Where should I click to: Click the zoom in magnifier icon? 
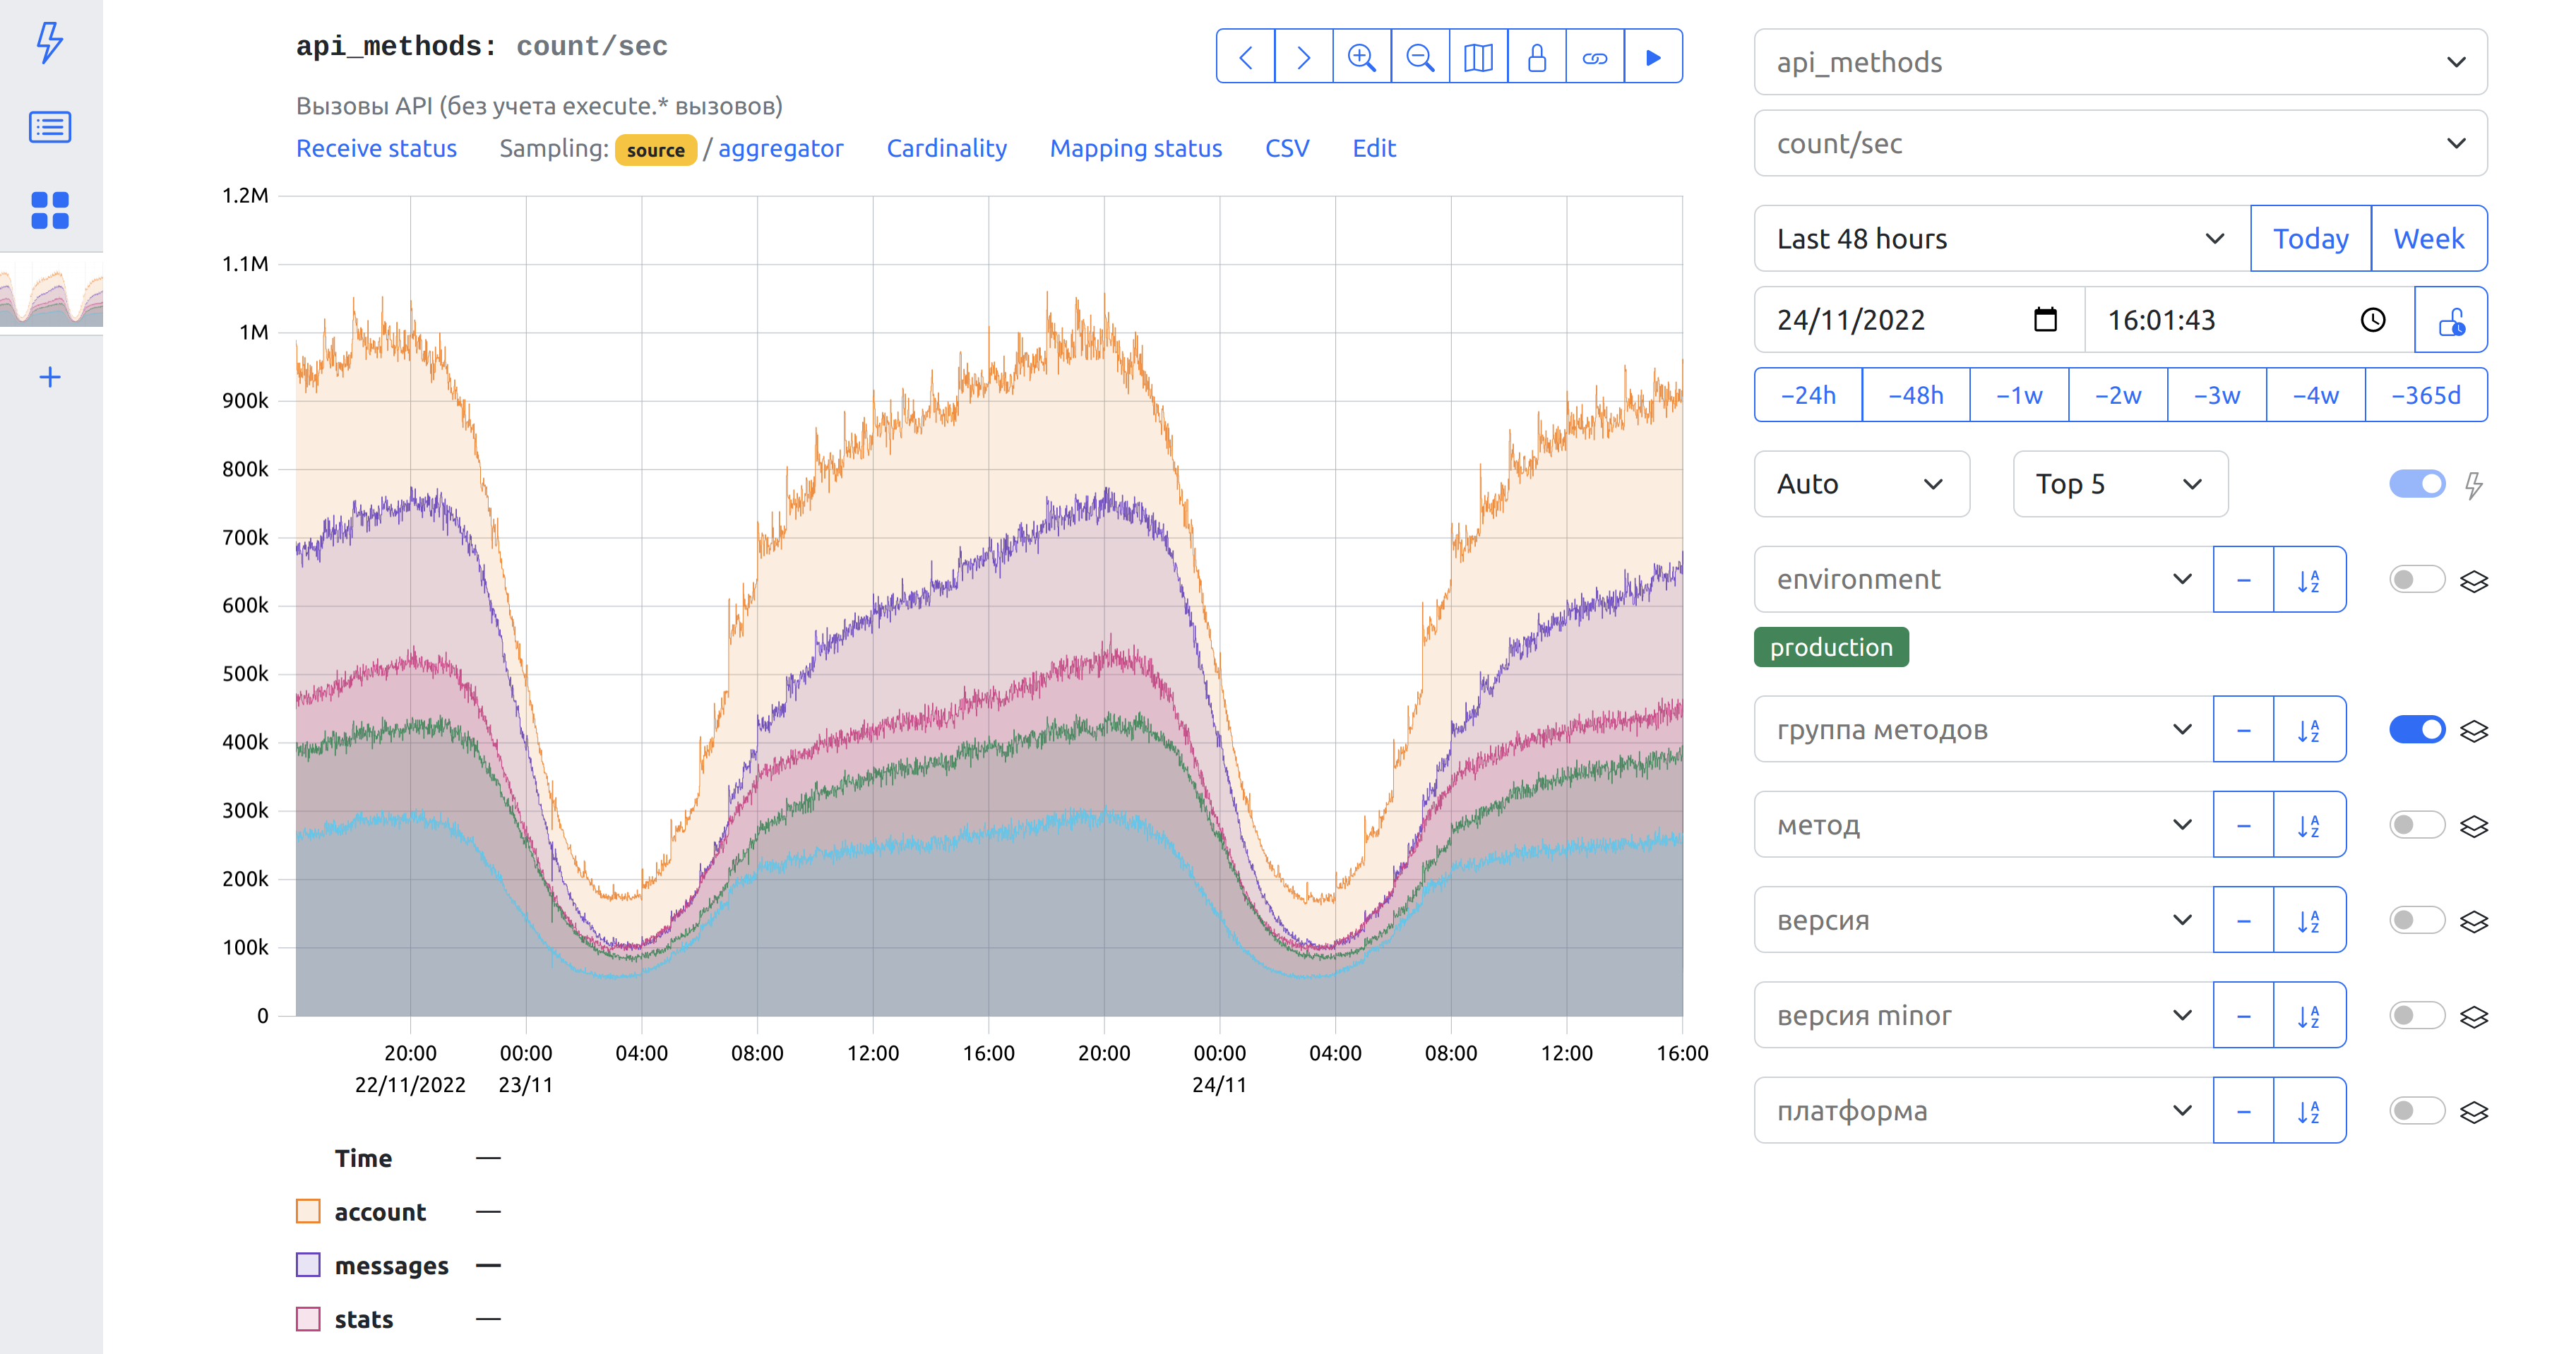[x=1361, y=57]
